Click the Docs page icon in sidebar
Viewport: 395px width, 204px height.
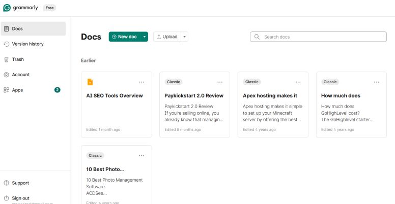(x=6, y=28)
